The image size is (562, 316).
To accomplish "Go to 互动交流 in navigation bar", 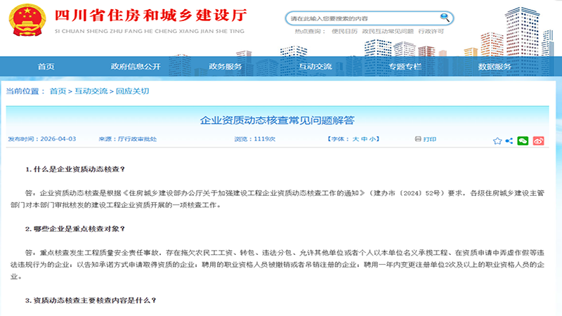I will point(315,67).
